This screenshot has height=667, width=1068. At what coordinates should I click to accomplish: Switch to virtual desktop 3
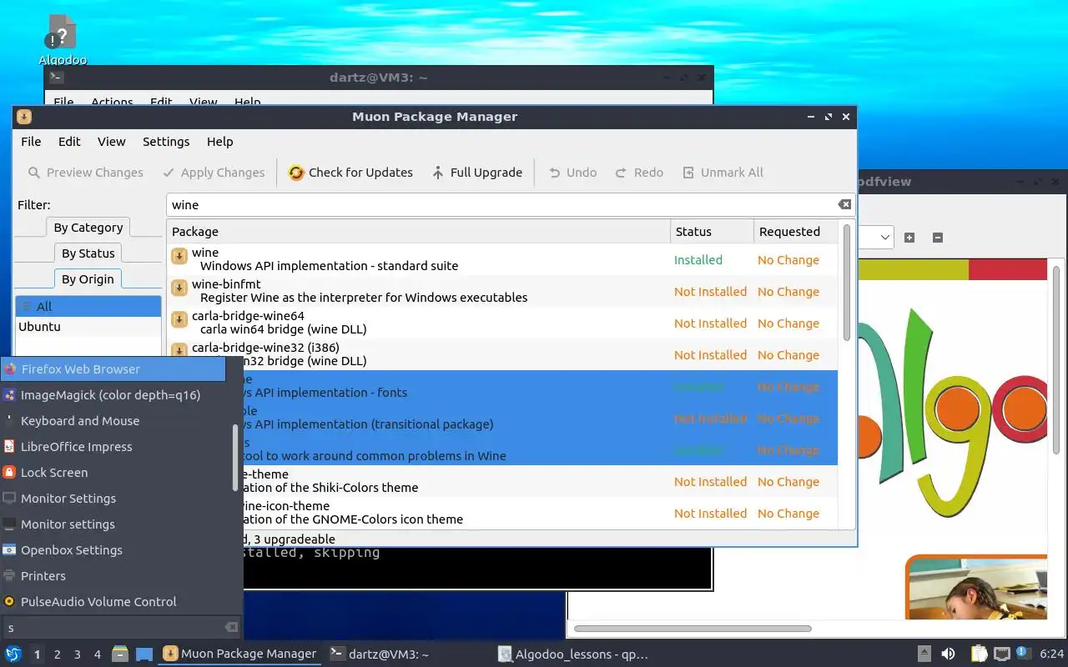pyautogui.click(x=77, y=654)
